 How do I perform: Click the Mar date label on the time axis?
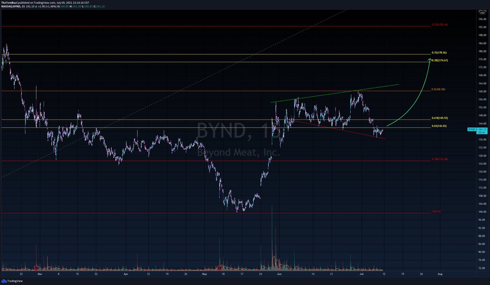[39, 274]
